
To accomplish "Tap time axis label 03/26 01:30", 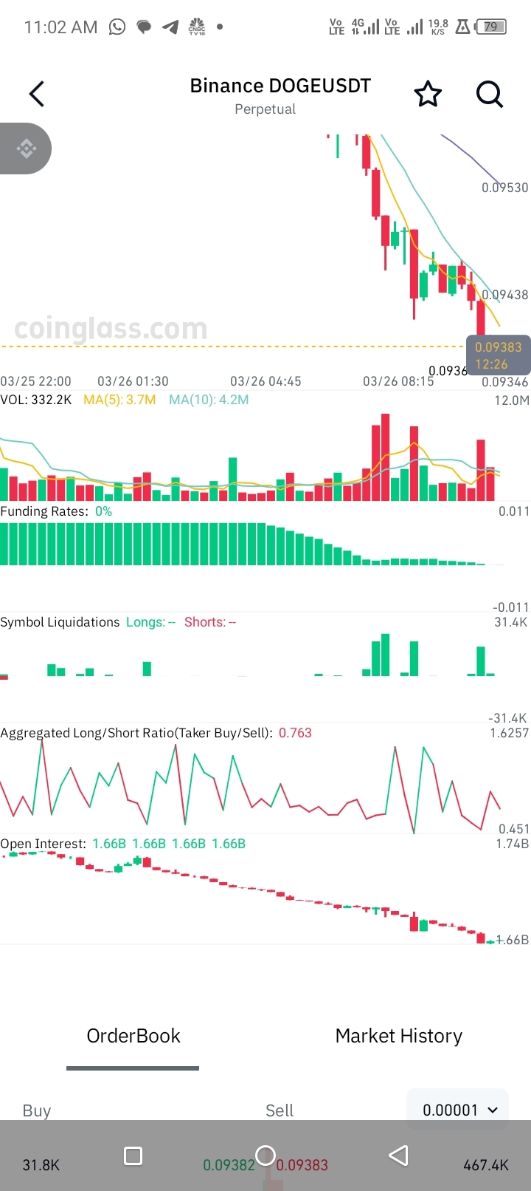I will pyautogui.click(x=133, y=381).
